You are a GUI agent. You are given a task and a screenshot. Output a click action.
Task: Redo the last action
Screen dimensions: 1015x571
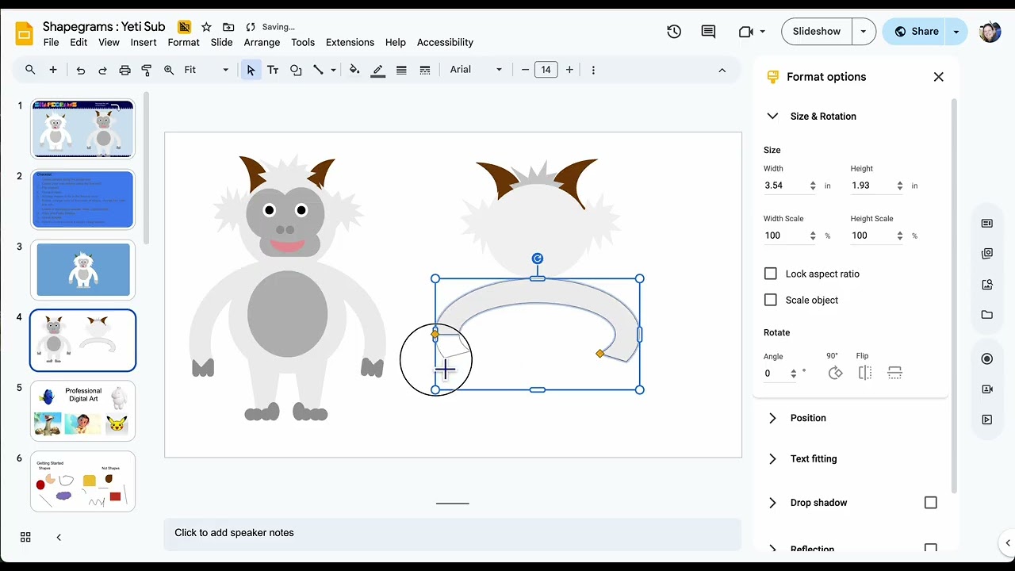pos(102,70)
